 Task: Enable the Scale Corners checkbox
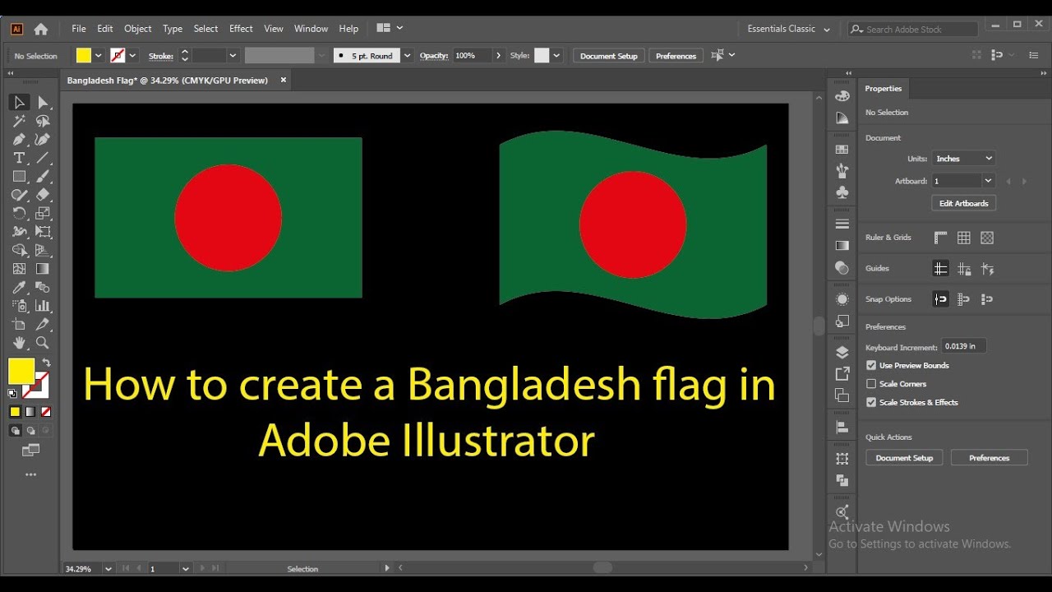tap(871, 384)
